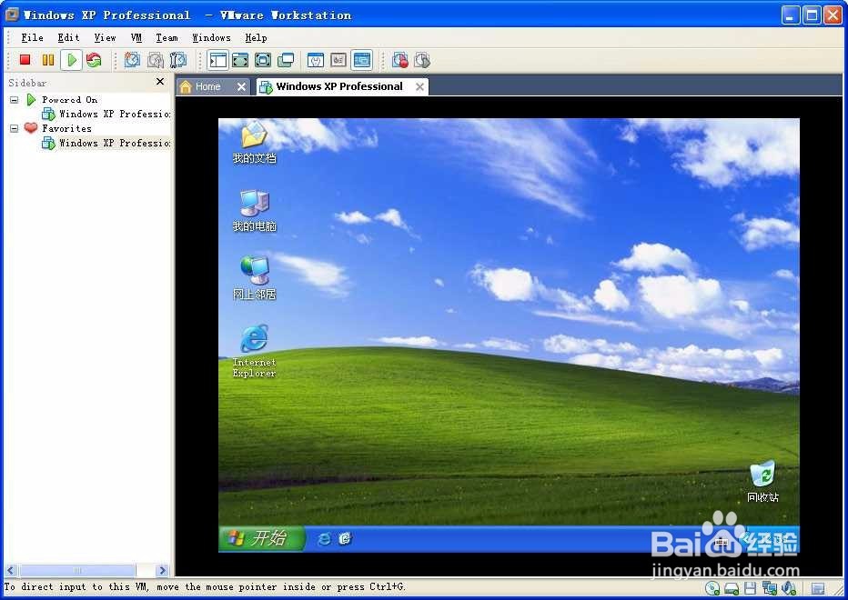Screen dimensions: 848x600
Task: Collapse the Favorites tree group
Action: point(14,129)
